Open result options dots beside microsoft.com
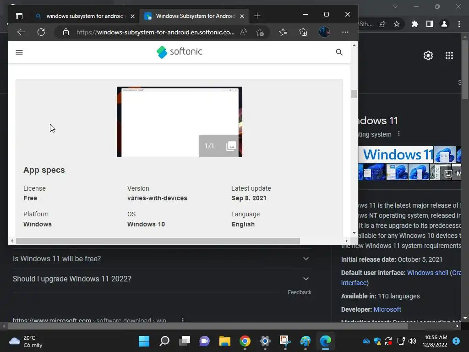 pyautogui.click(x=183, y=320)
